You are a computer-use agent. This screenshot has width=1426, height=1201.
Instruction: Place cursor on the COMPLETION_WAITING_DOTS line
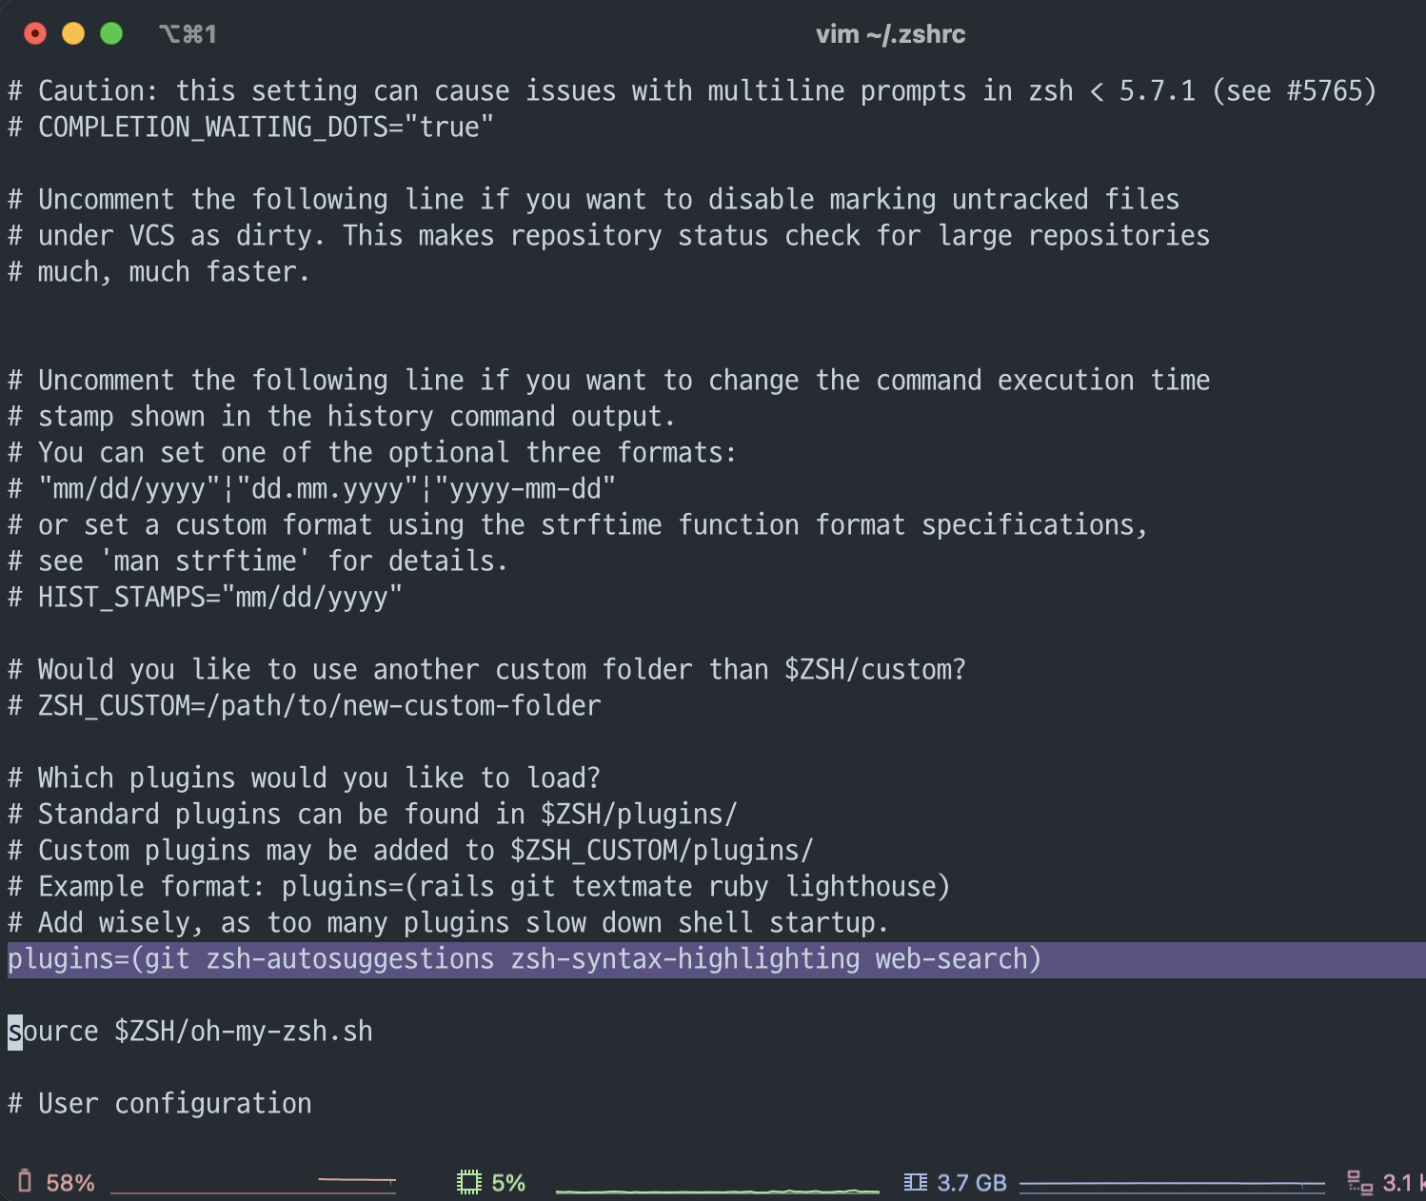[251, 127]
